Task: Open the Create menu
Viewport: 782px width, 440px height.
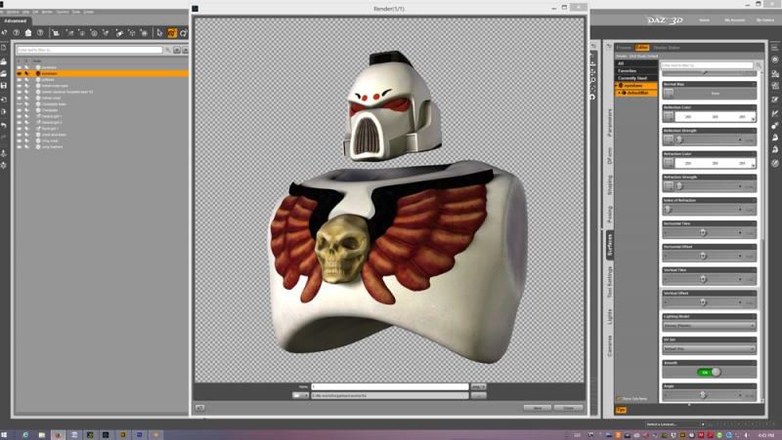Action: tap(88, 12)
